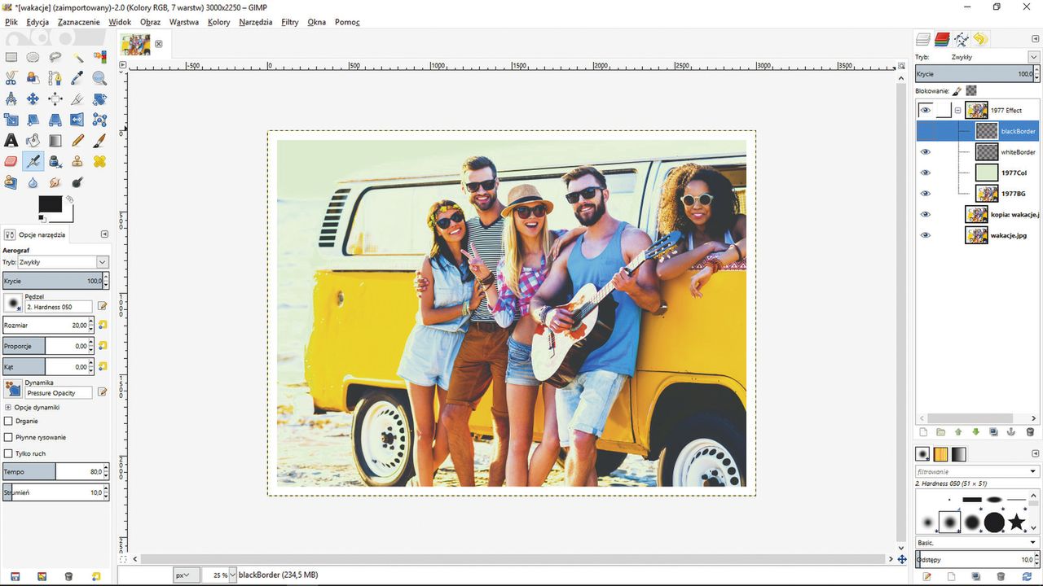Screen dimensions: 1043x586
Task: Select the Free Select lasso tool
Action: [55, 57]
